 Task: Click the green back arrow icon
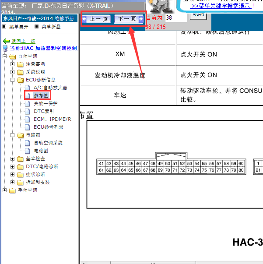[7, 41]
